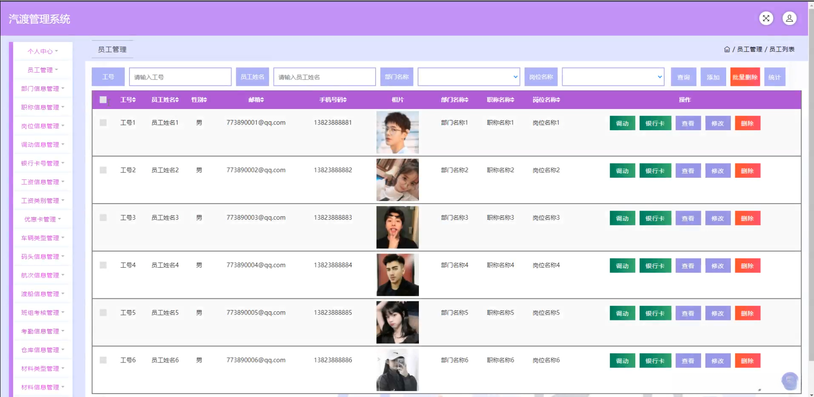Check the row checkbox for 工号1
The image size is (814, 397).
(103, 122)
